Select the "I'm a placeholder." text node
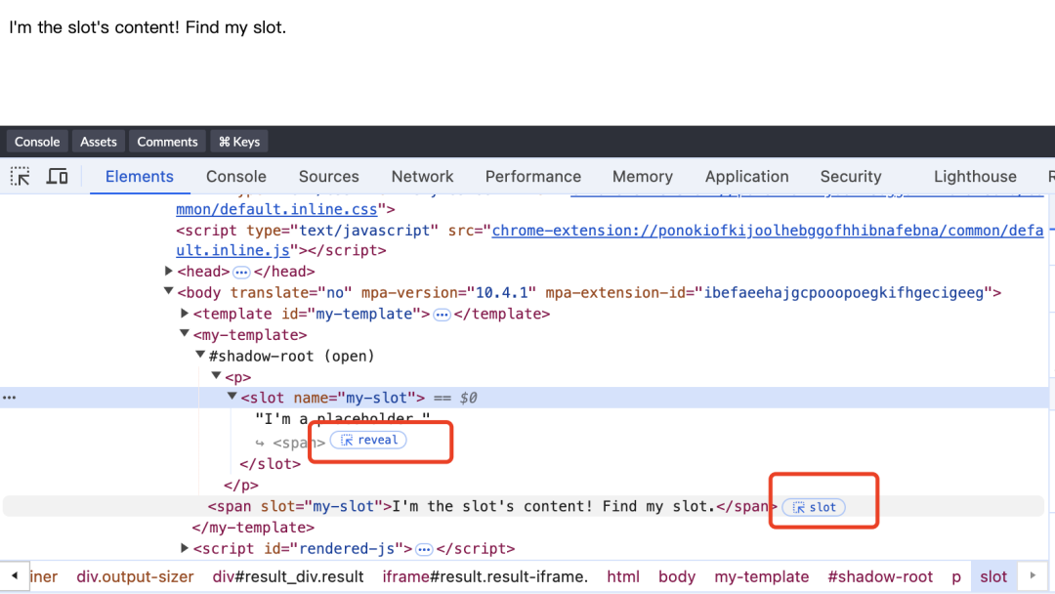The width and height of the screenshot is (1055, 594). click(x=343, y=419)
